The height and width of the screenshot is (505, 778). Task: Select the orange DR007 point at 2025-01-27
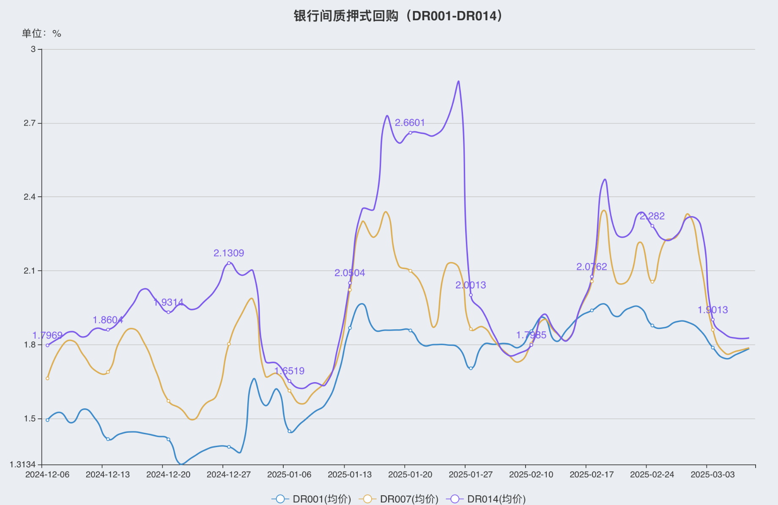point(471,329)
